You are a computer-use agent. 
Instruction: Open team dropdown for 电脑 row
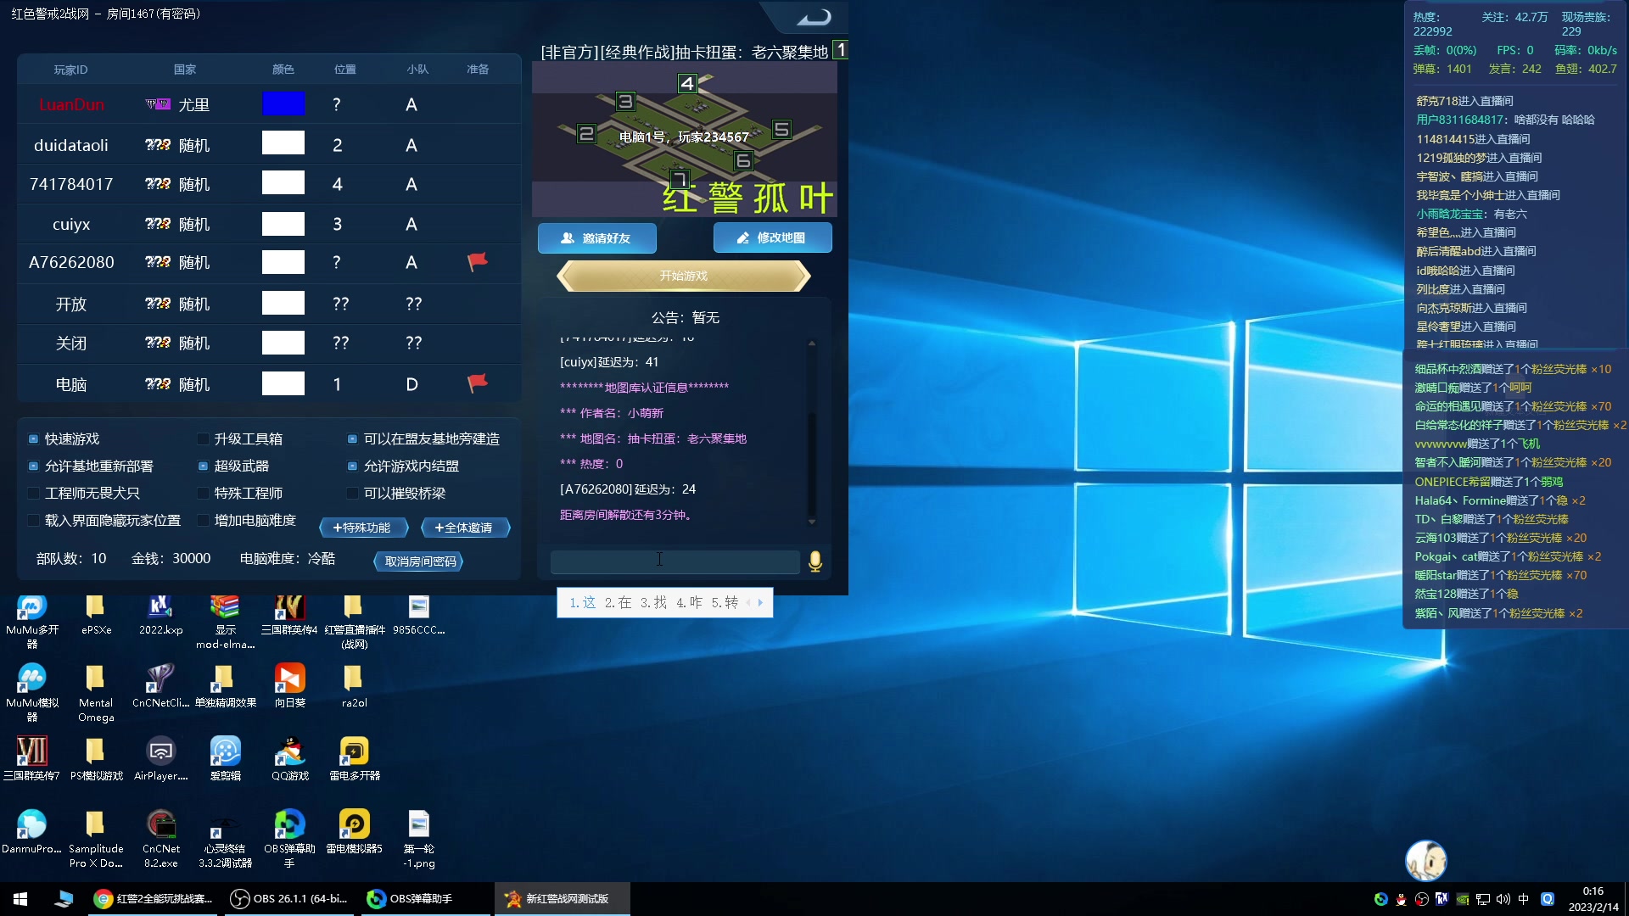click(411, 384)
